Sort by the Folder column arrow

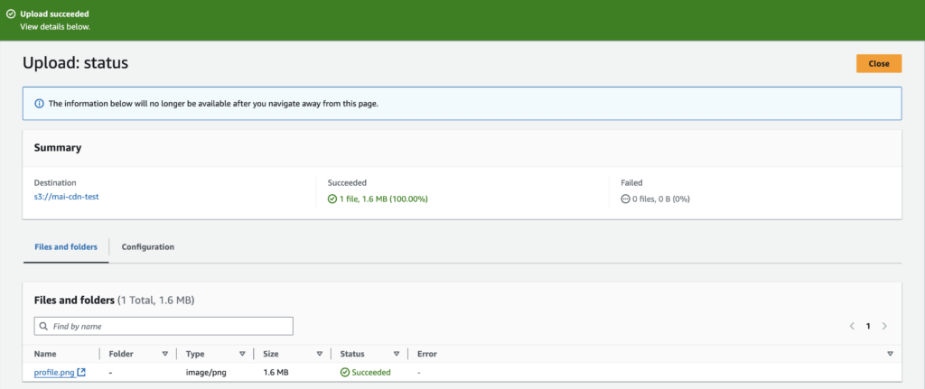[x=164, y=354]
